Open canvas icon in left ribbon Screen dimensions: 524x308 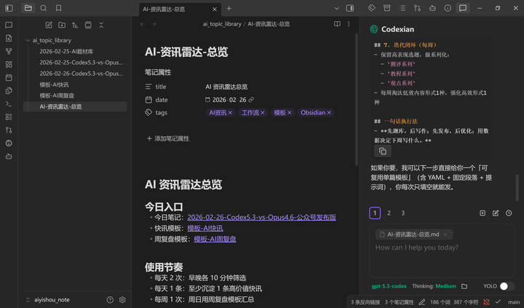coord(9,64)
